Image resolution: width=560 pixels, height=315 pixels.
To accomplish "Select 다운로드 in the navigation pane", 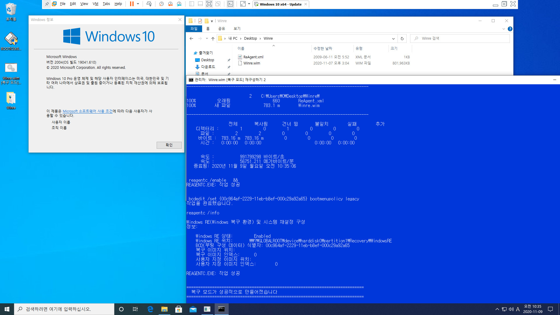I will click(208, 67).
